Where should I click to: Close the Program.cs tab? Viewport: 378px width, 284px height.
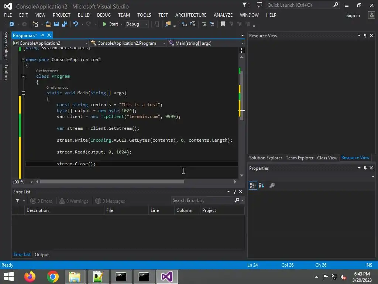click(x=49, y=35)
